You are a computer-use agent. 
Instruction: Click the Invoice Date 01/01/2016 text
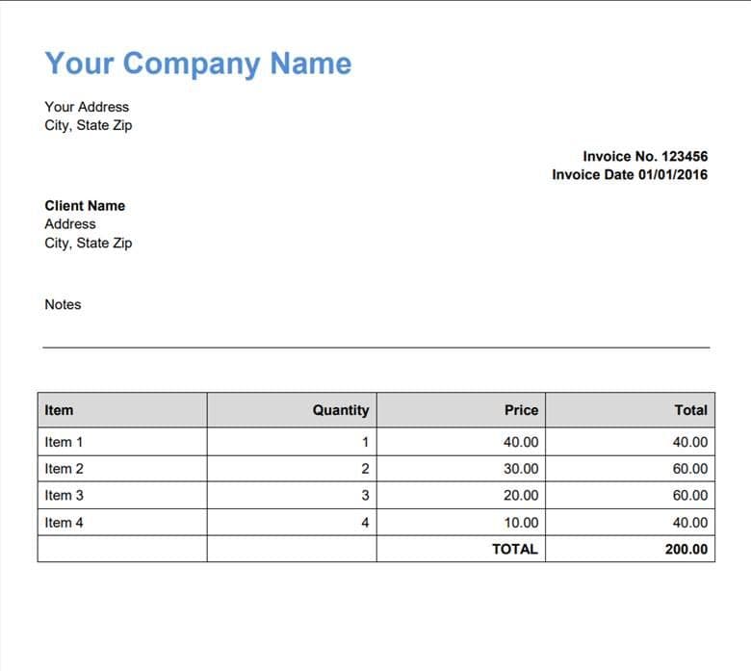[x=629, y=174]
